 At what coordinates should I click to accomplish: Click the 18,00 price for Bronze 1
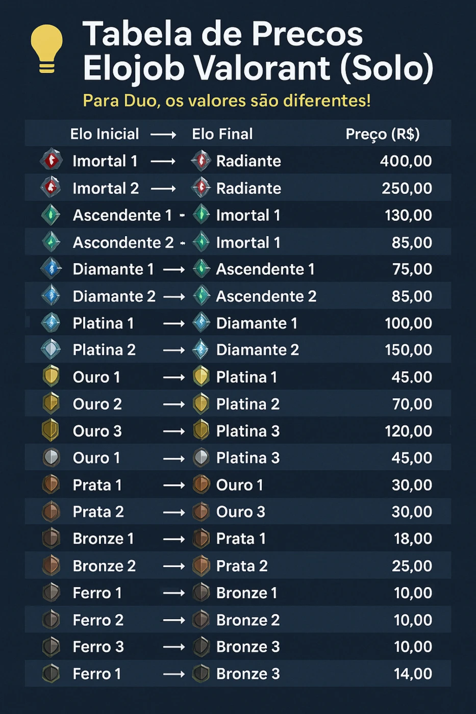tap(413, 539)
